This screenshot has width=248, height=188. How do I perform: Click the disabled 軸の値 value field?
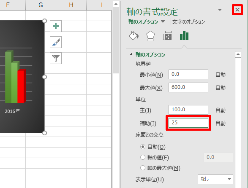[218, 157]
